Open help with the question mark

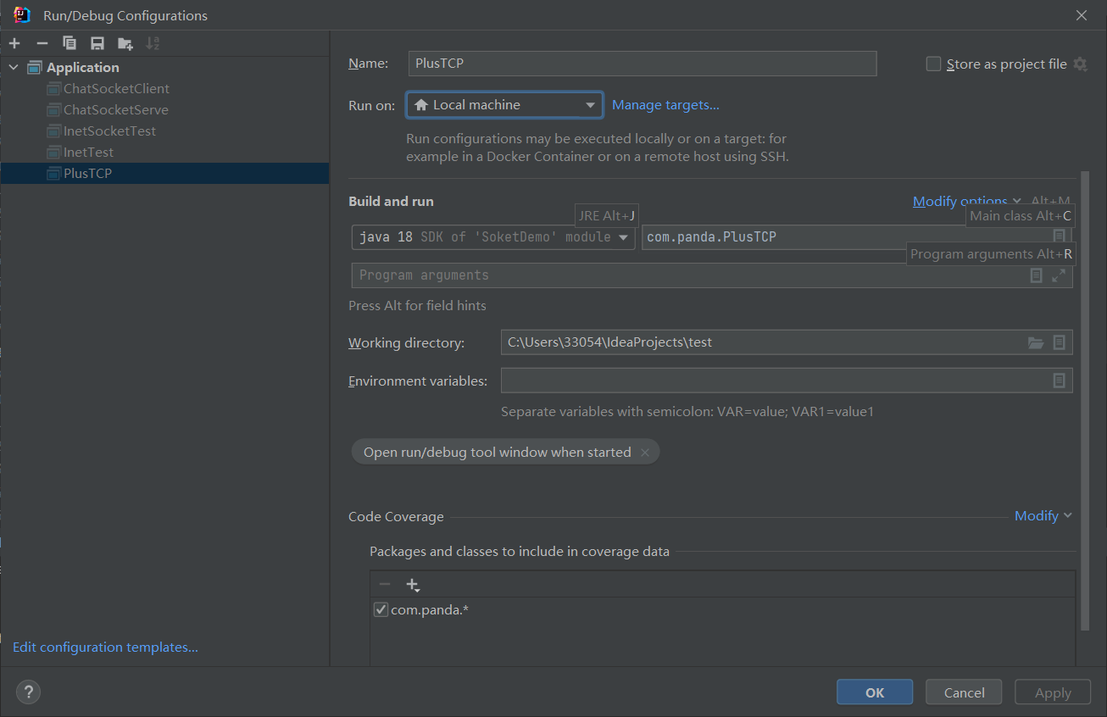click(x=28, y=692)
